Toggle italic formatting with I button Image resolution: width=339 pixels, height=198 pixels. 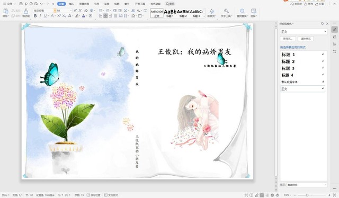tap(40, 16)
